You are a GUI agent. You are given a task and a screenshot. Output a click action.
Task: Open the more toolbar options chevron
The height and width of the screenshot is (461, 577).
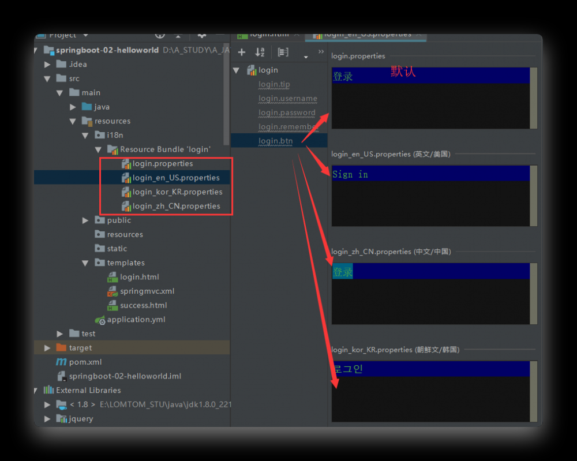[321, 51]
